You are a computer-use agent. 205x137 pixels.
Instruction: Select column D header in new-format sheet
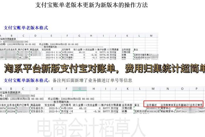[37, 89]
